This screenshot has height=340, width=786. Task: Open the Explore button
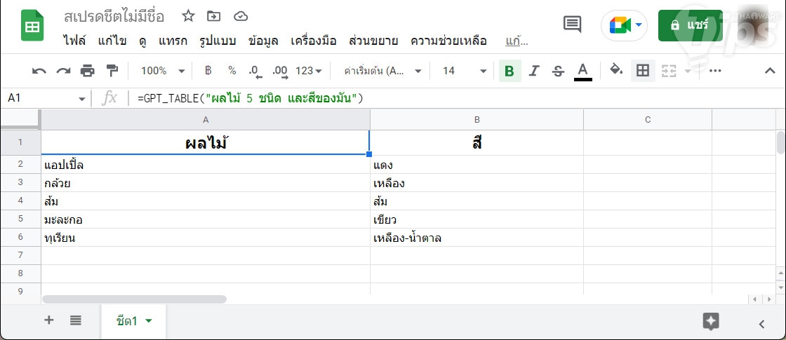[x=711, y=321]
